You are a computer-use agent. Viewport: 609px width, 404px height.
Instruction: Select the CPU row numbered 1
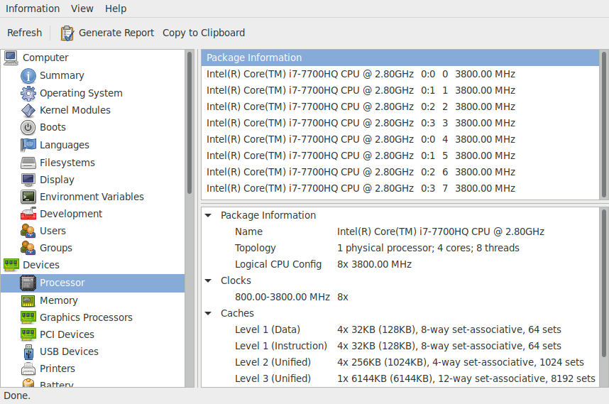(400, 90)
